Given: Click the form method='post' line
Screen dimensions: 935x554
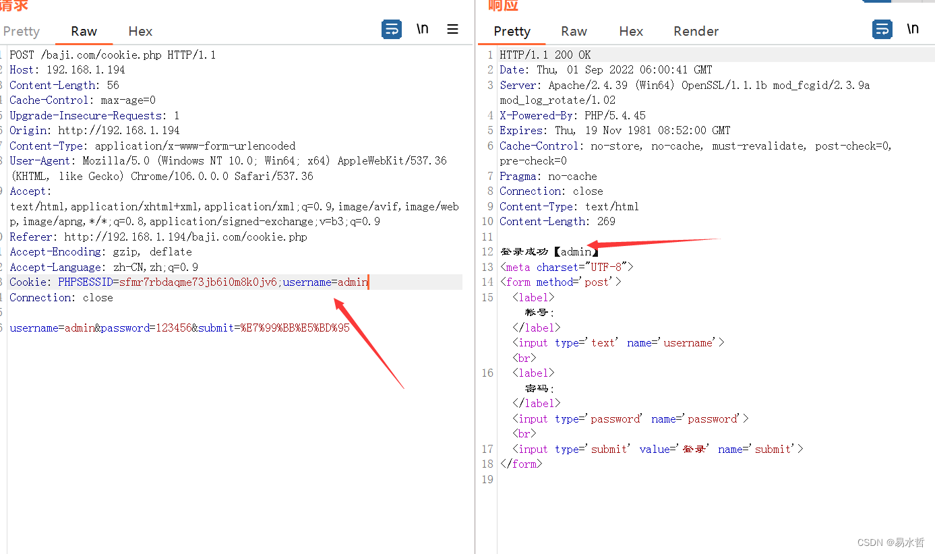Looking at the screenshot, I should point(560,282).
